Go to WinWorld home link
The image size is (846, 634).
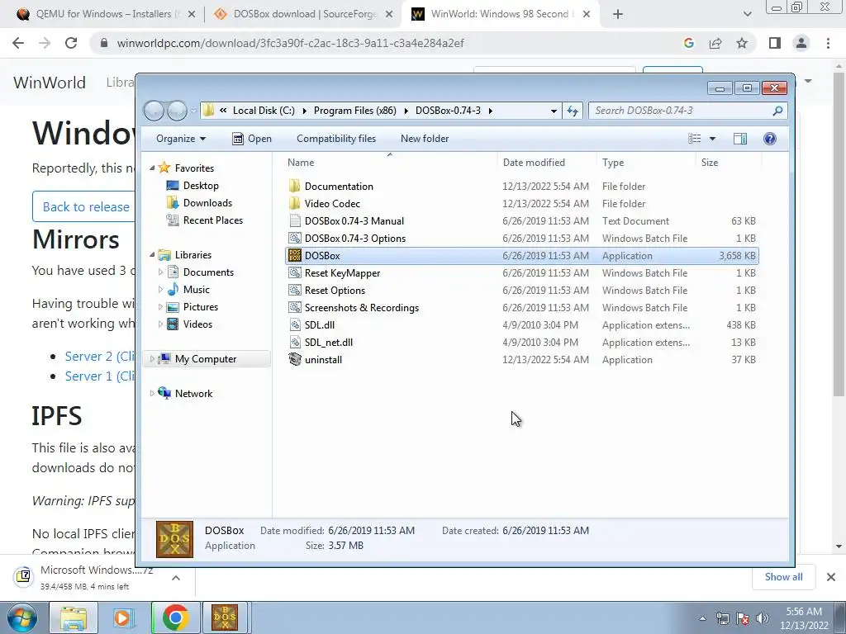pyautogui.click(x=50, y=82)
